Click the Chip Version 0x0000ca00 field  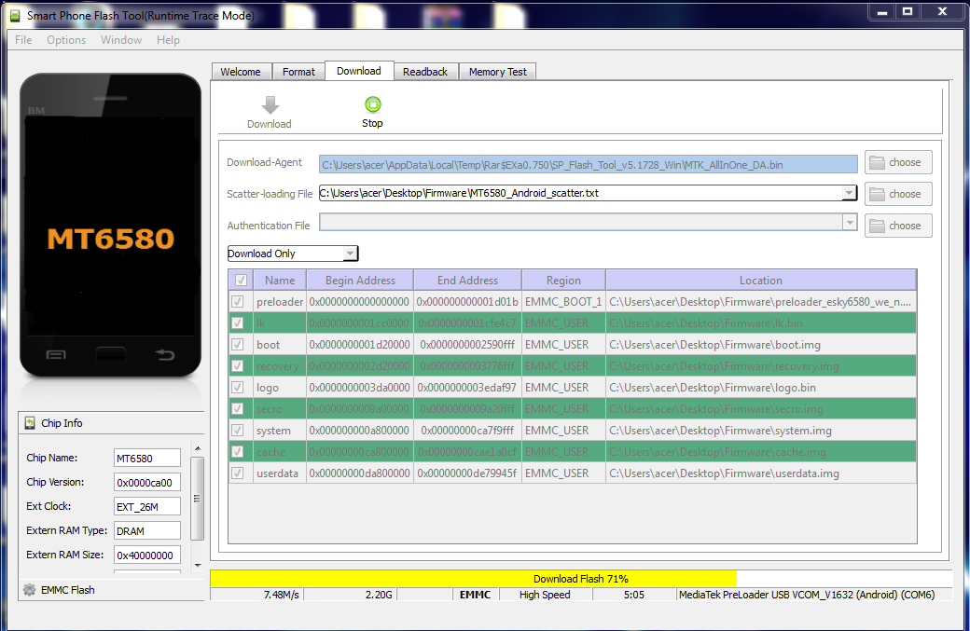coord(147,482)
